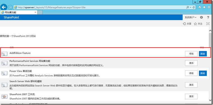This screenshot has width=213, height=105.
Task: Open a new blank browser tab
Action: (40, 12)
